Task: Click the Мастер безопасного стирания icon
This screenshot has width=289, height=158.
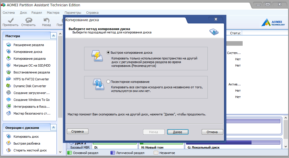Action: pos(9,113)
